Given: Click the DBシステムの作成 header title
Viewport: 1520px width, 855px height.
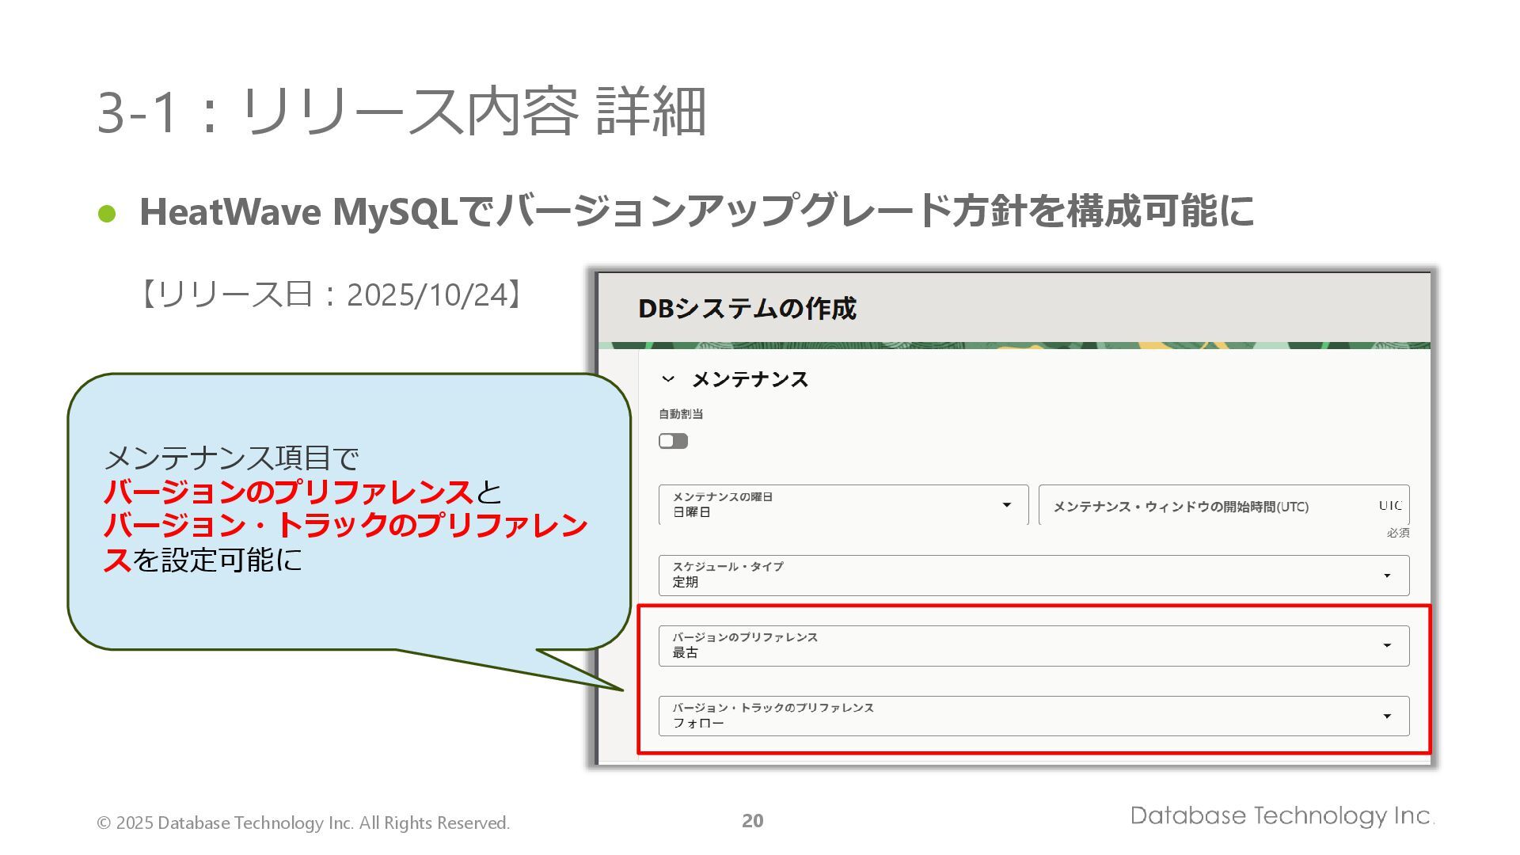Looking at the screenshot, I should pos(747,309).
